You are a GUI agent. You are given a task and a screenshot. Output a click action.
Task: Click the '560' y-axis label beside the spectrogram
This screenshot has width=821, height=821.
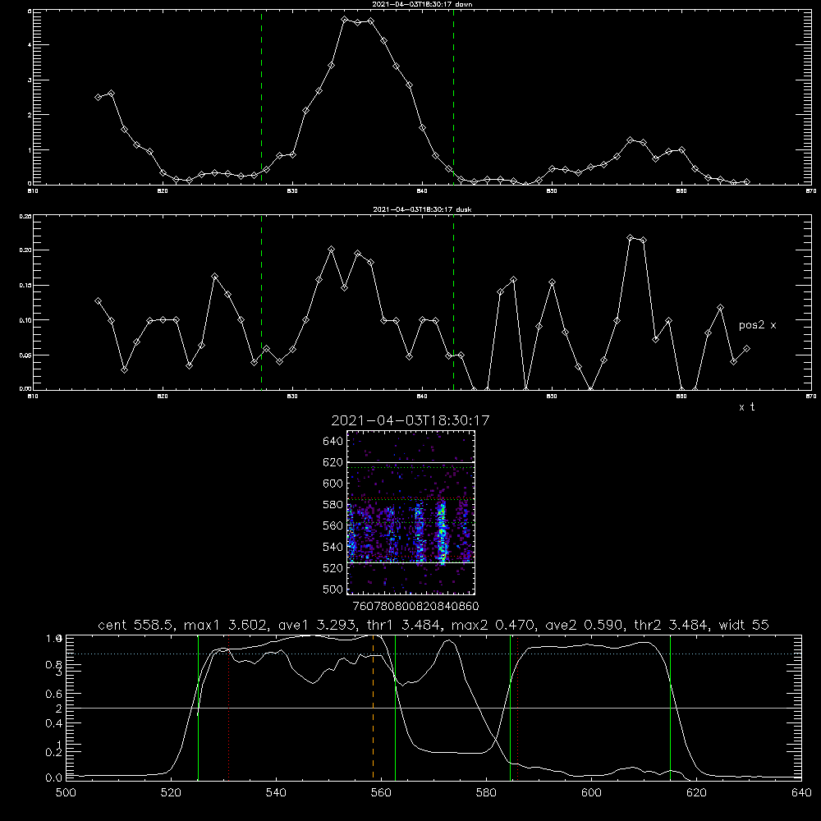pyautogui.click(x=333, y=525)
